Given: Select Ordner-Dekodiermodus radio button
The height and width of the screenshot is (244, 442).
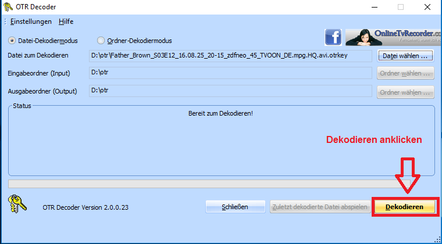Looking at the screenshot, I should tap(101, 41).
